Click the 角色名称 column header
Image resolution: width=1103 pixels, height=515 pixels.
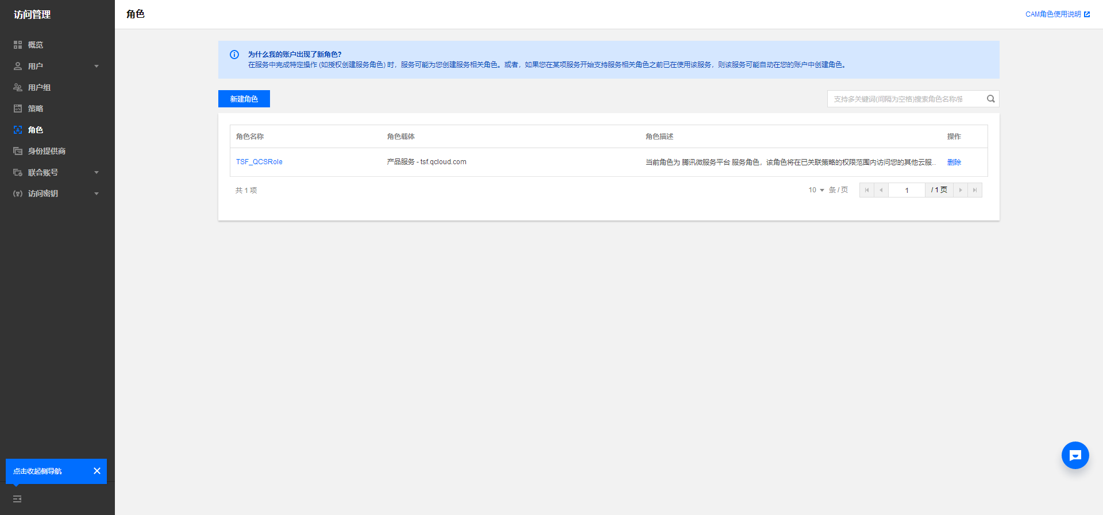point(250,137)
